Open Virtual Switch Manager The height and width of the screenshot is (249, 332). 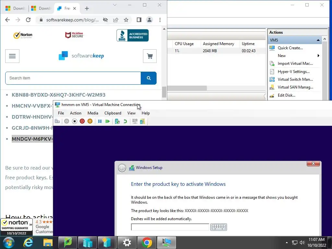(295, 79)
